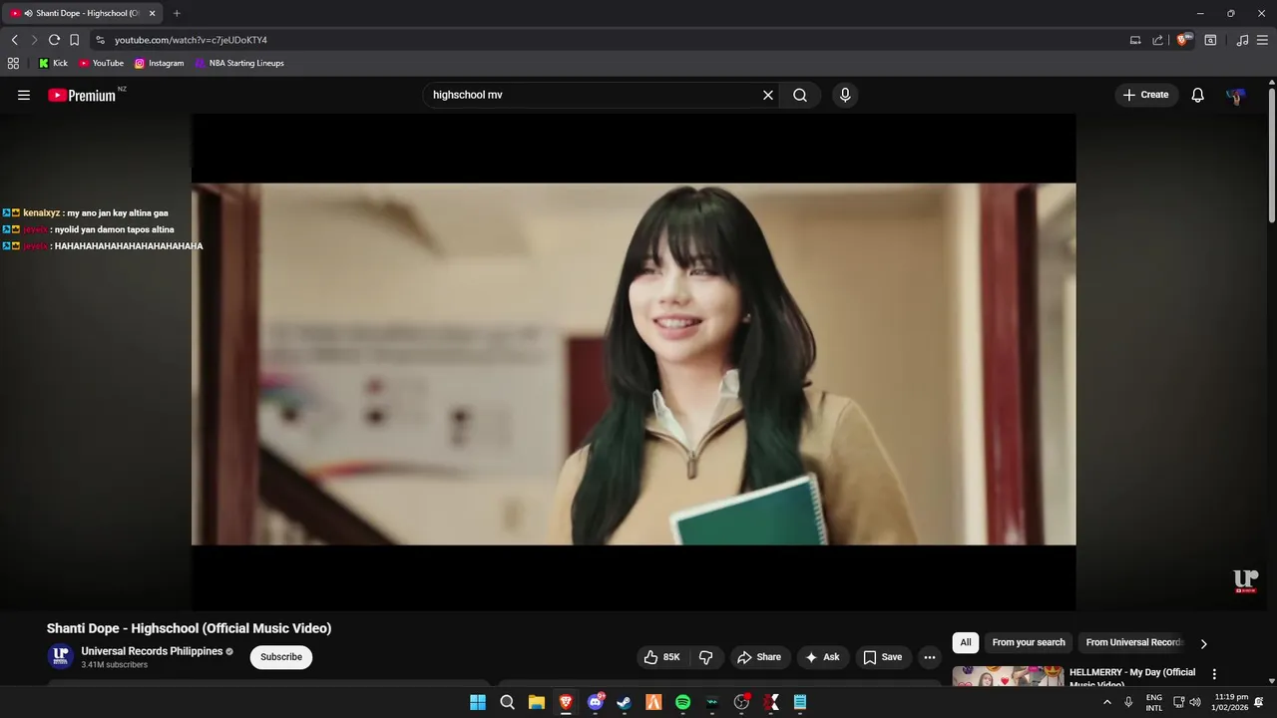This screenshot has height=718, width=1277.
Task: Open the YouTube account avatar menu
Action: 1236,96
